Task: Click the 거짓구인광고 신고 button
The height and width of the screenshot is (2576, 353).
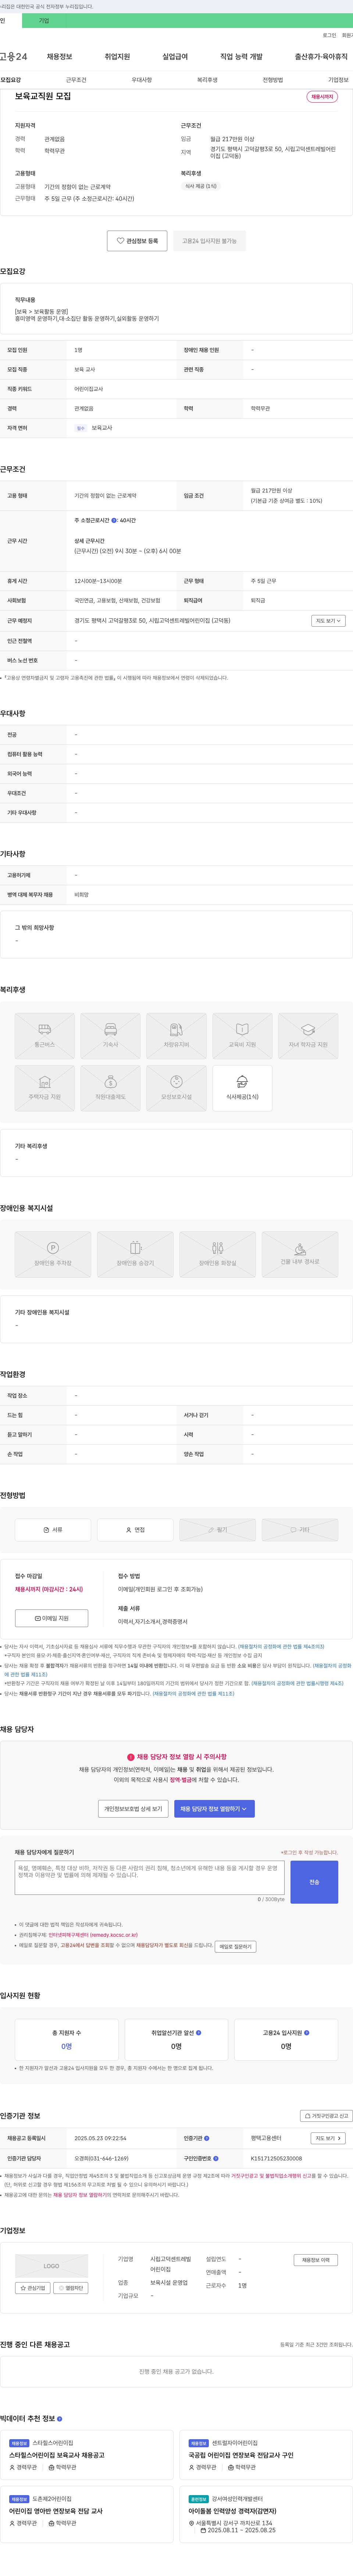Action: [326, 2116]
